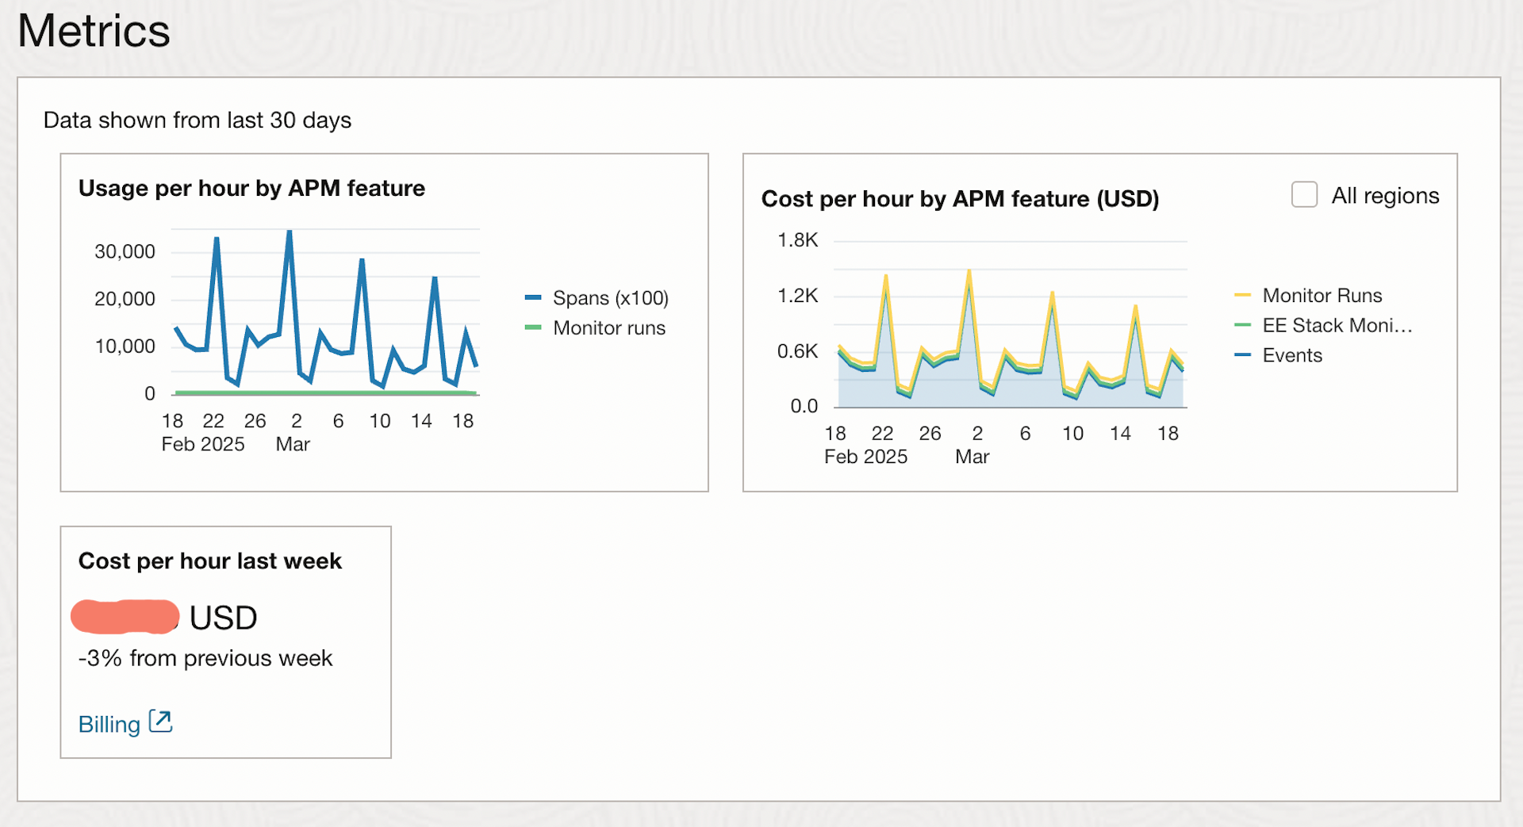Click the All regions label text
The image size is (1523, 827).
pyautogui.click(x=1385, y=196)
